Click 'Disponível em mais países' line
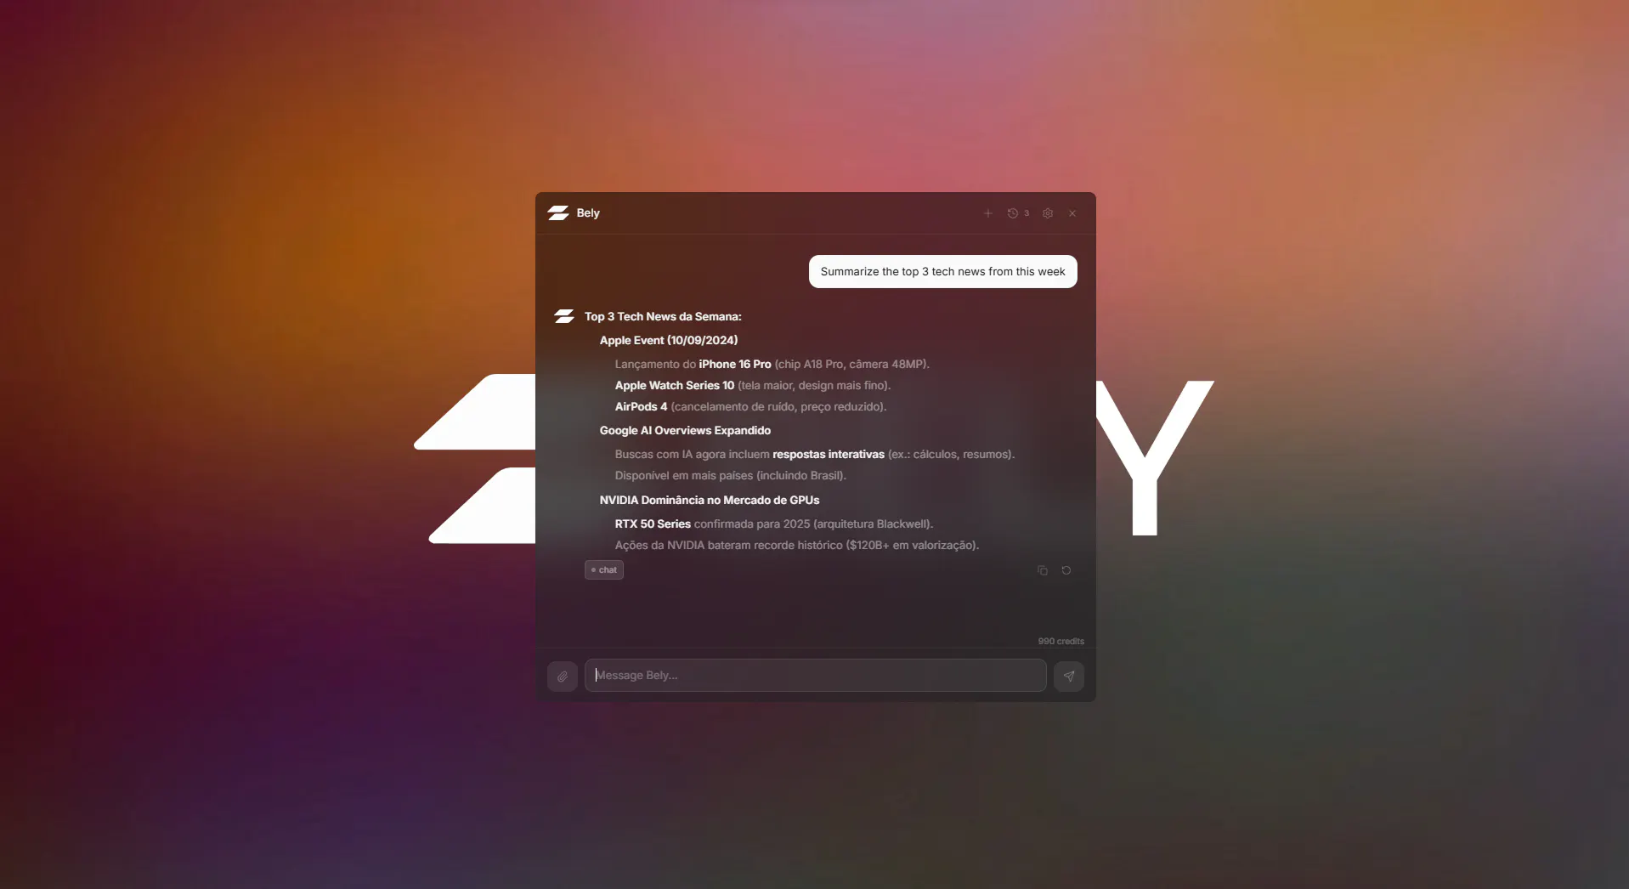The height and width of the screenshot is (889, 1629). (731, 475)
